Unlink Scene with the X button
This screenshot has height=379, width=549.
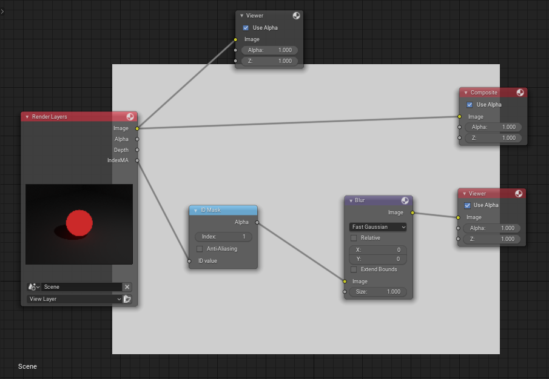pyautogui.click(x=127, y=287)
